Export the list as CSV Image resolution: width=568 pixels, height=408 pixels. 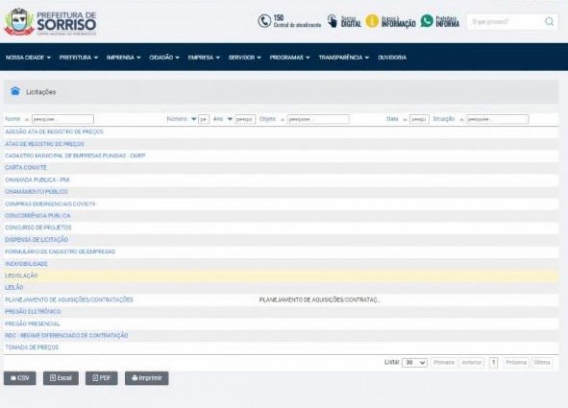click(x=20, y=378)
